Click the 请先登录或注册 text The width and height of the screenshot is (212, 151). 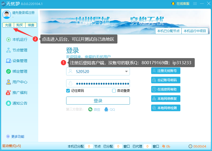(23, 13)
